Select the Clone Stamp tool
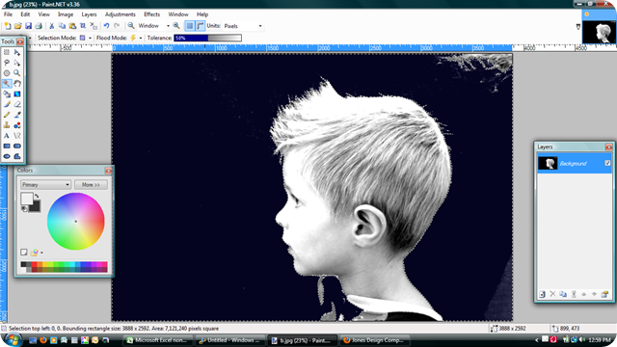Image resolution: width=617 pixels, height=347 pixels. [x=7, y=125]
